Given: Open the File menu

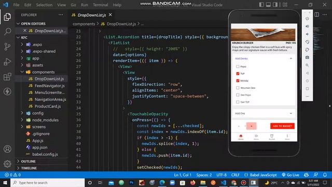Looking at the screenshot, I should (x=16, y=5).
